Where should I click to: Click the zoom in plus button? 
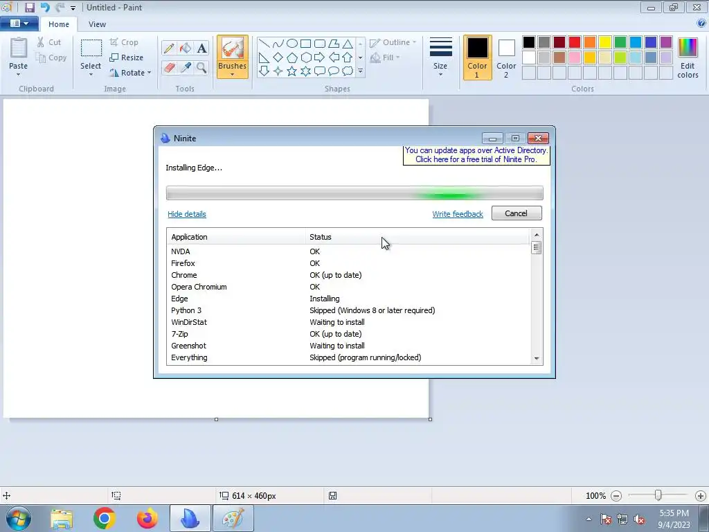point(701,496)
